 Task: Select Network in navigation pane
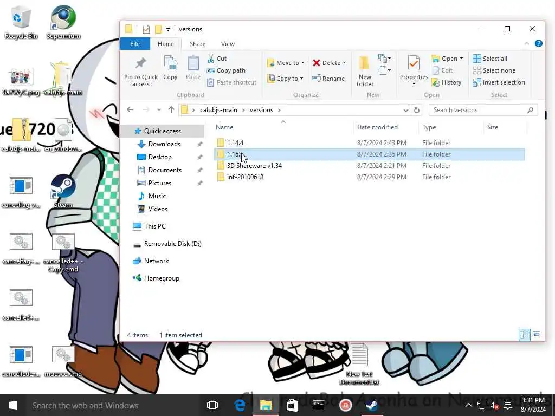point(156,261)
